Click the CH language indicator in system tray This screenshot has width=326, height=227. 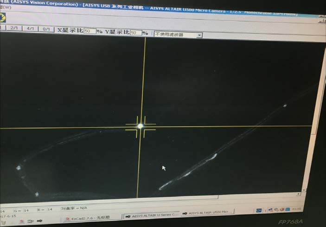260,210
